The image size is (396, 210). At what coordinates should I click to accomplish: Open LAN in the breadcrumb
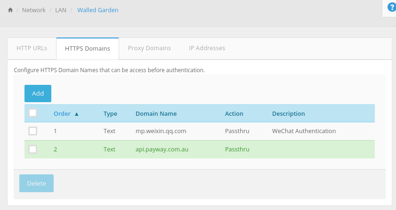tap(61, 10)
